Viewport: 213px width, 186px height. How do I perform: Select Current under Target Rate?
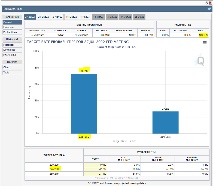pyautogui.click(x=12, y=22)
